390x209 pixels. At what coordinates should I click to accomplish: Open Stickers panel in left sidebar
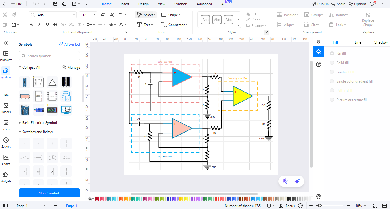tap(6, 142)
